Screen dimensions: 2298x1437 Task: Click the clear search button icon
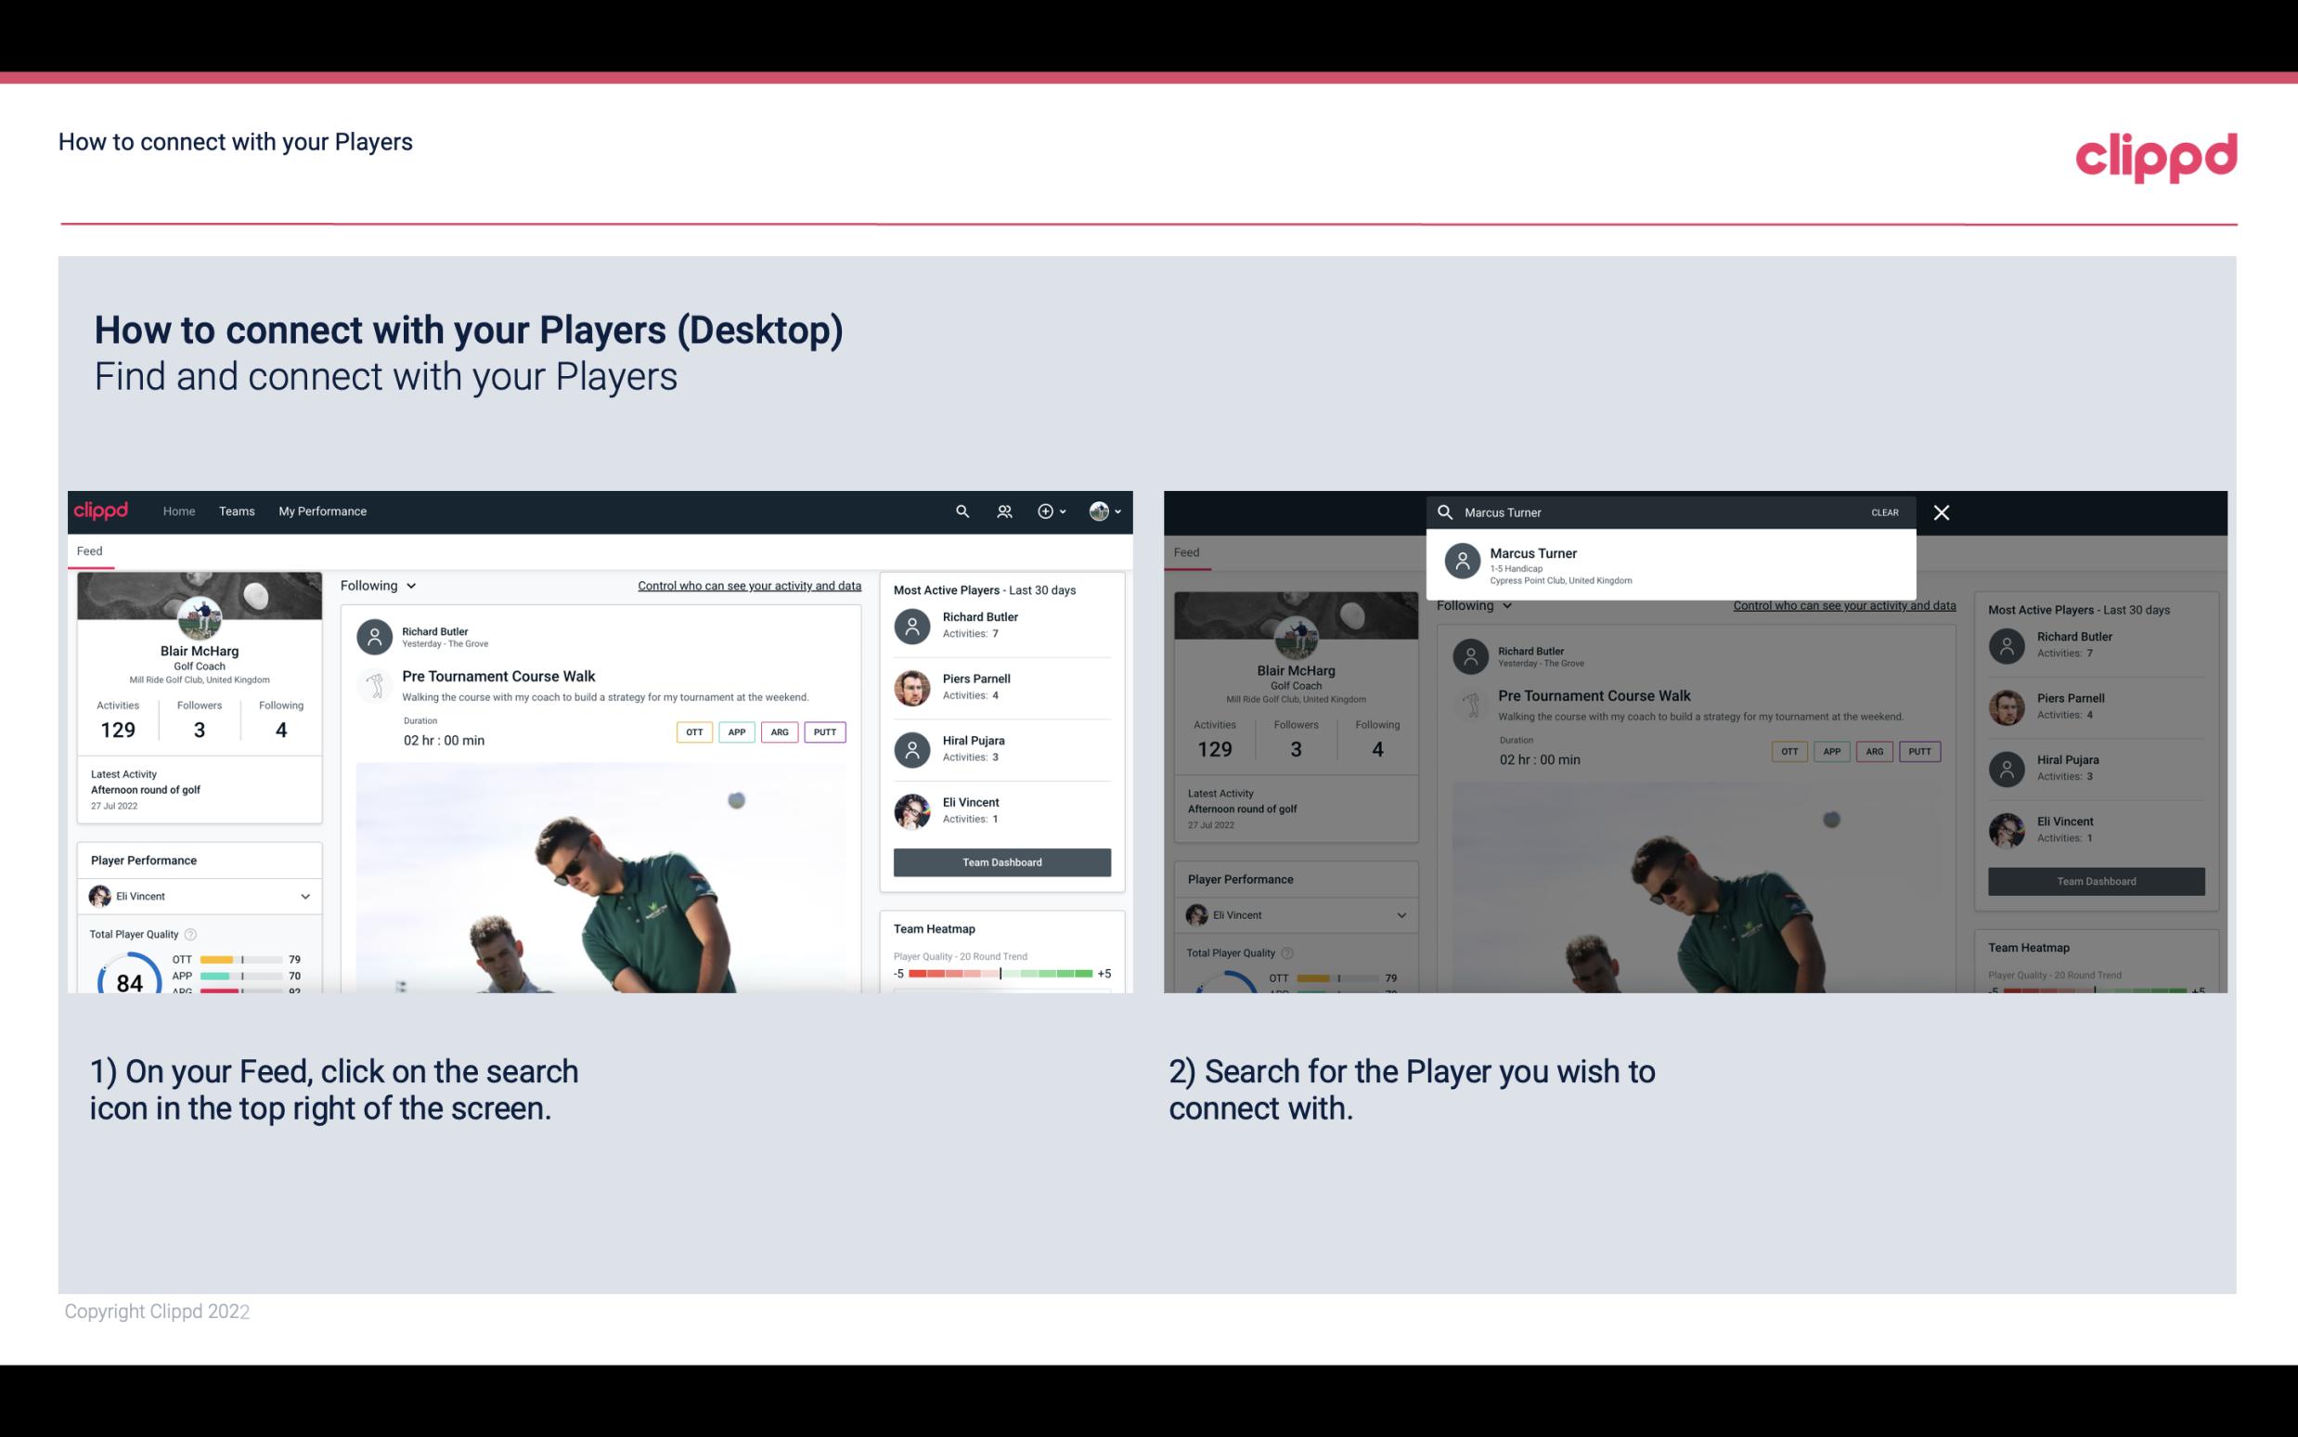pyautogui.click(x=1886, y=511)
